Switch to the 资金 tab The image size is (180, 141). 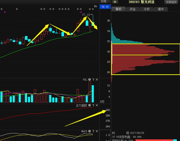pyautogui.click(x=132, y=9)
